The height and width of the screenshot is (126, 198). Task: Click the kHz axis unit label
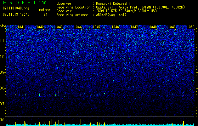(x=3, y=26)
